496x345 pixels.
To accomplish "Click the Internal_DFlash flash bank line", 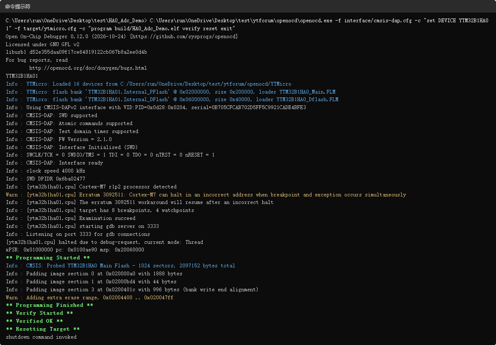I will [172, 99].
